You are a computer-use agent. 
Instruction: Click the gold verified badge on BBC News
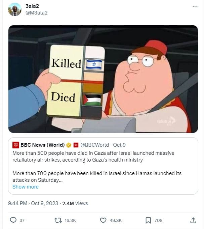(68, 145)
